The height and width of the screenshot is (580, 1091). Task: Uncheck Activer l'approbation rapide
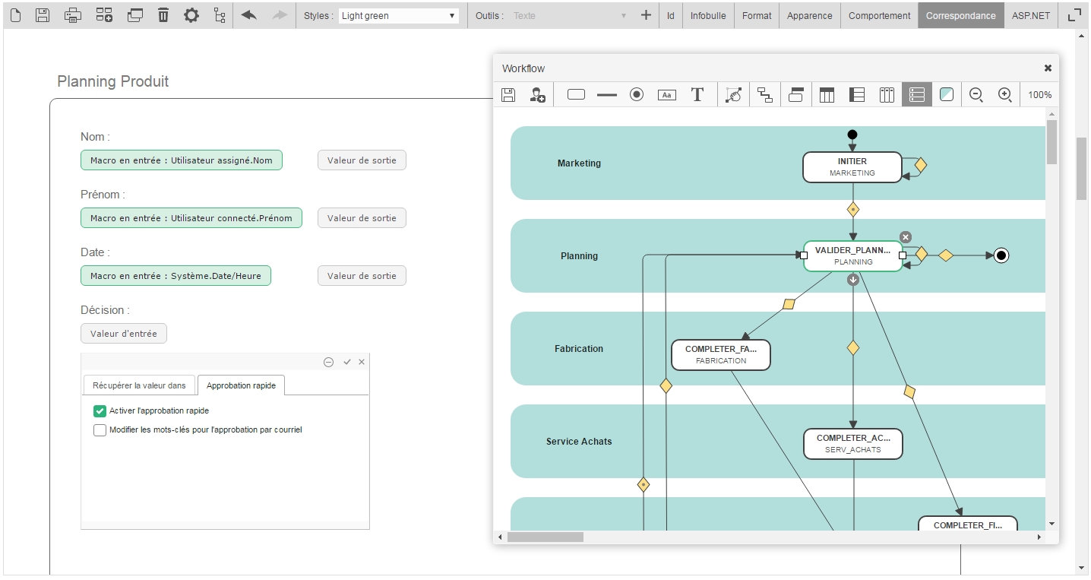(x=100, y=411)
